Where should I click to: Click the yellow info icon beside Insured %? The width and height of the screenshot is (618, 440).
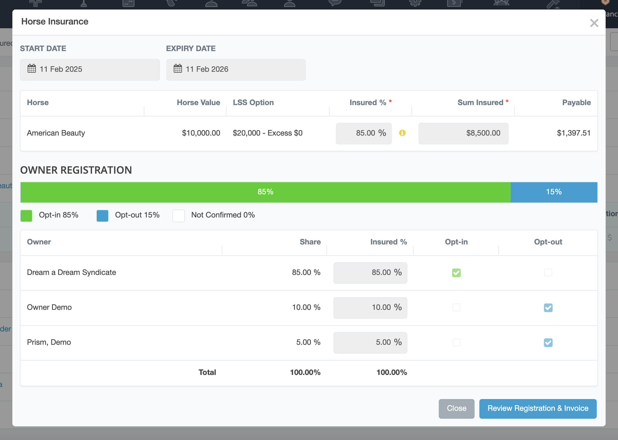[x=402, y=133]
